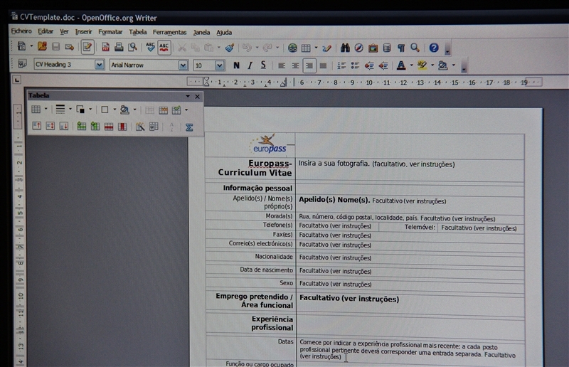The image size is (569, 367).
Task: Toggle Edit File mode icon
Action: tap(87, 47)
